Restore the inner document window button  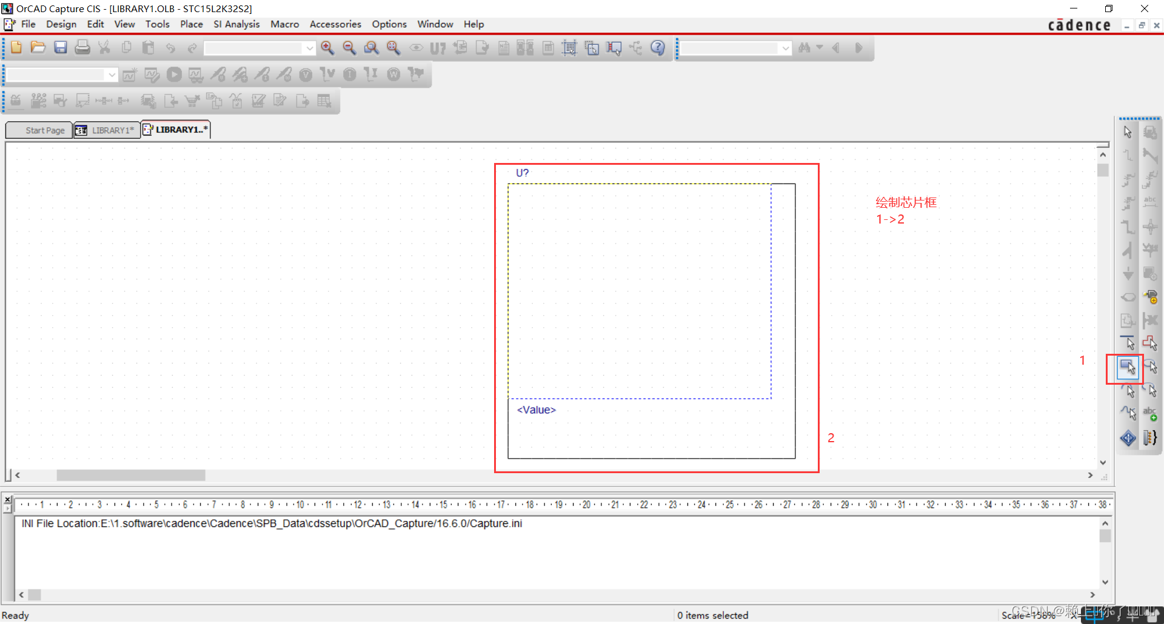1142,25
